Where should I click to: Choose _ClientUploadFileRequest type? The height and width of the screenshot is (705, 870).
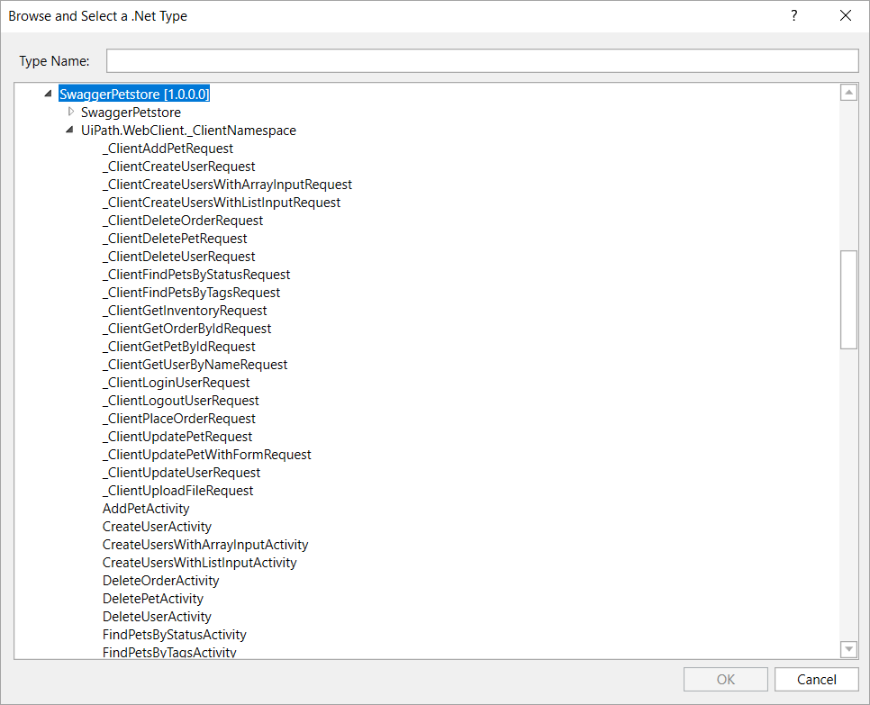(178, 491)
